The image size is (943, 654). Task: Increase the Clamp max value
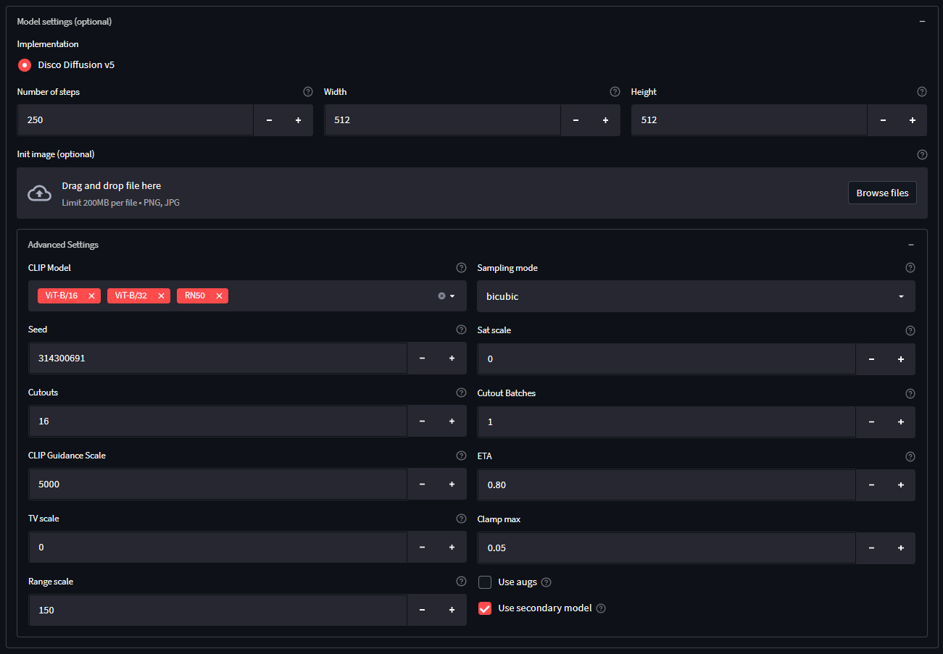(x=901, y=548)
